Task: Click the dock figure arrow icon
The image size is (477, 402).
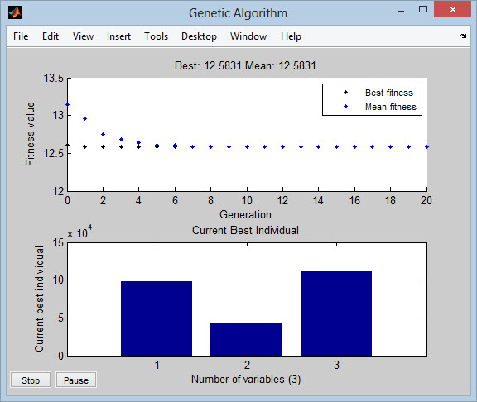Action: click(x=463, y=36)
